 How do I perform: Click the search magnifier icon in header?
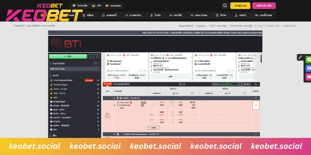coord(225,5)
